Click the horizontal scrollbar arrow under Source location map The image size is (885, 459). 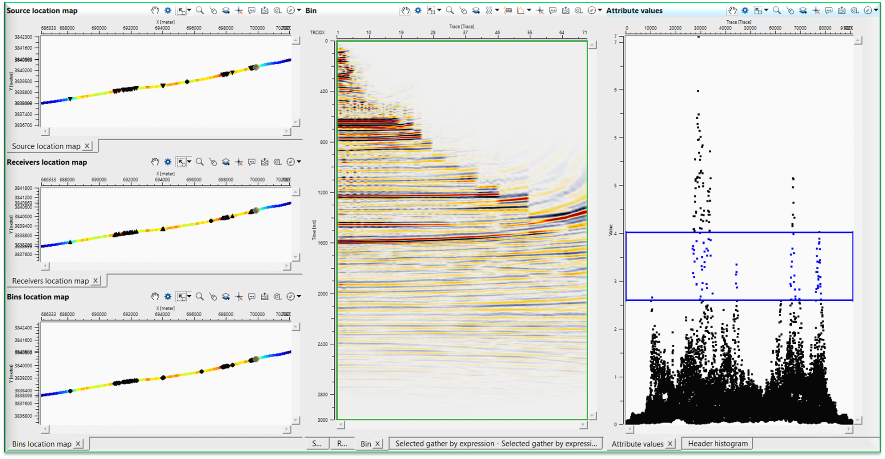tap(45, 131)
